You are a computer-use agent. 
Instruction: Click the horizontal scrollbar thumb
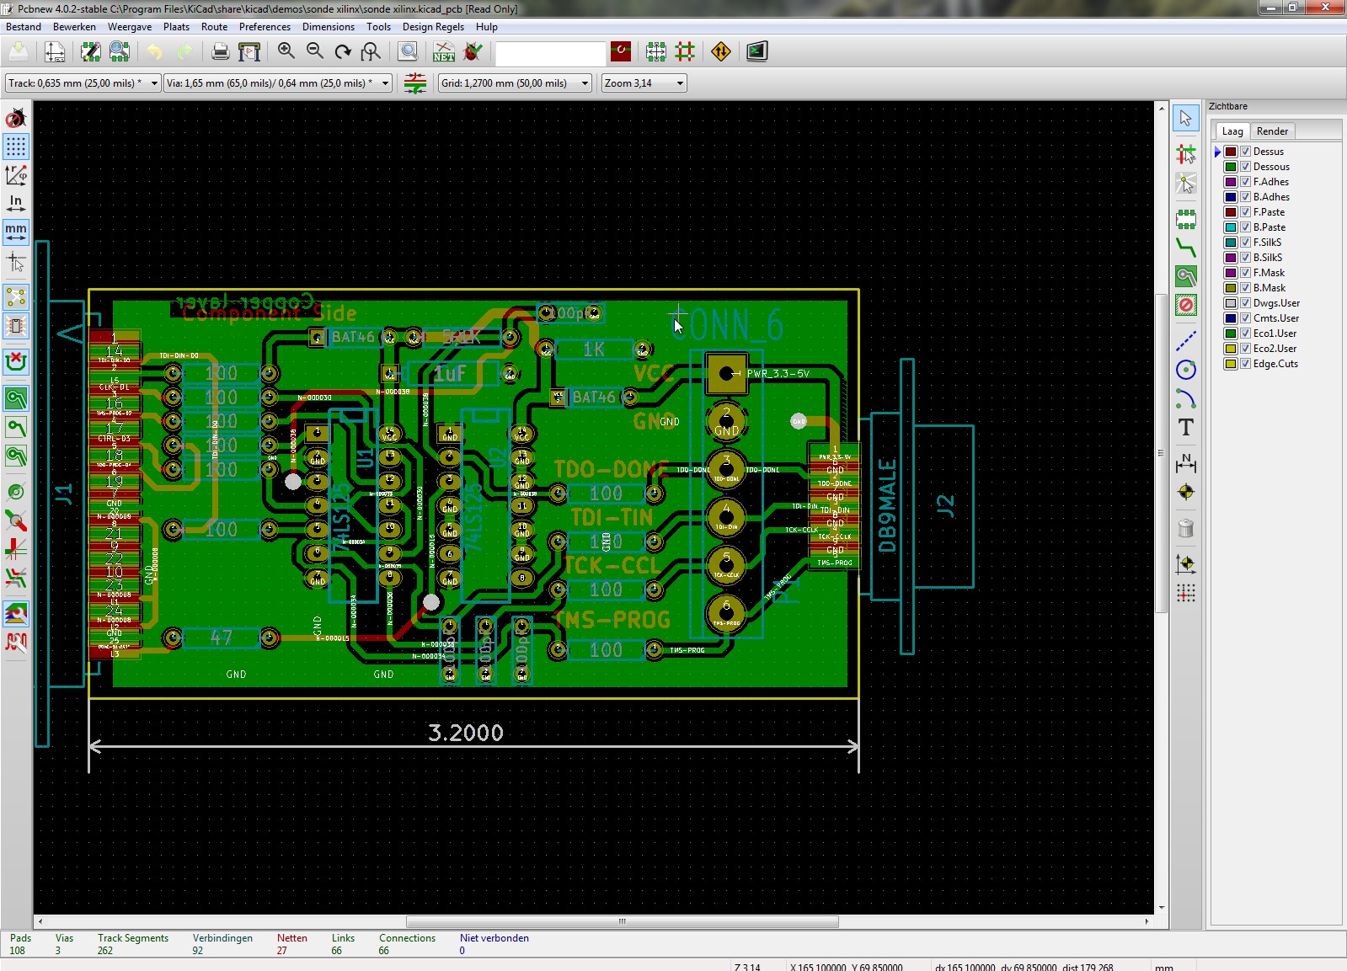click(622, 921)
